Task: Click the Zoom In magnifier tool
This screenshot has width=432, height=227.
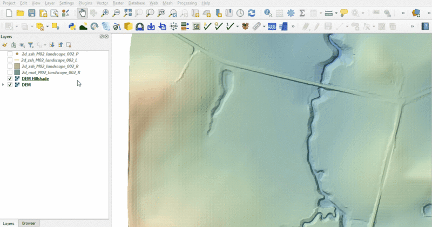Action: pyautogui.click(x=105, y=13)
